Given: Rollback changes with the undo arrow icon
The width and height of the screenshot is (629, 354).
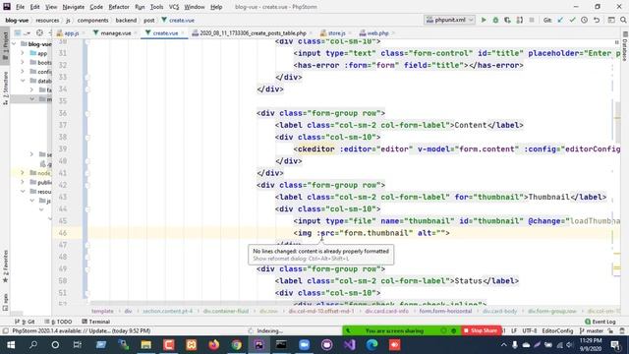Looking at the screenshot, I should tap(597, 20).
